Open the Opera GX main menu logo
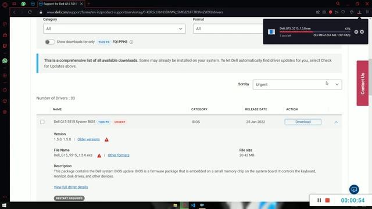The image size is (372, 209). 5,4
